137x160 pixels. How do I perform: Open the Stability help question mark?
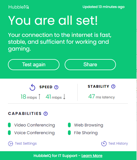(113, 86)
